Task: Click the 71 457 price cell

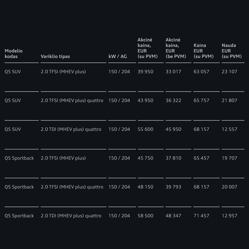Action: pos(201,216)
